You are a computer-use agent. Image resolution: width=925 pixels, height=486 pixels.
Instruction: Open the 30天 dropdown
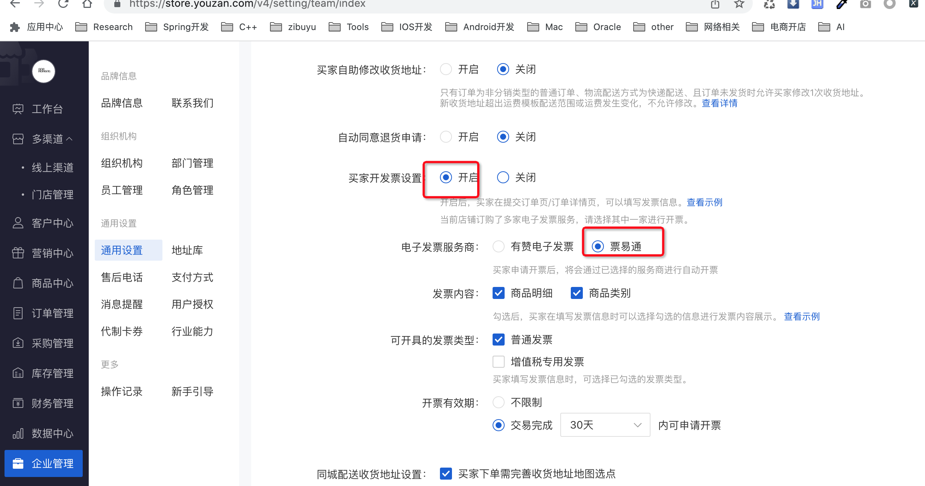pos(605,425)
